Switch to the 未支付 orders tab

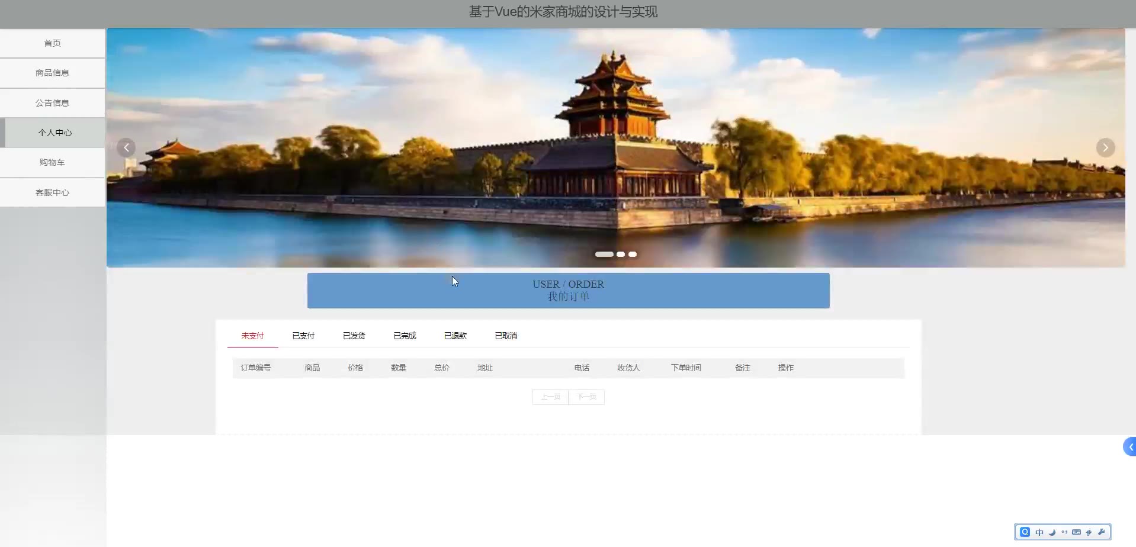click(252, 336)
